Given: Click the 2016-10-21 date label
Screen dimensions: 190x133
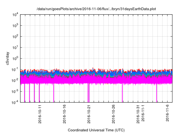Looking at the screenshot, I should click(89, 114).
